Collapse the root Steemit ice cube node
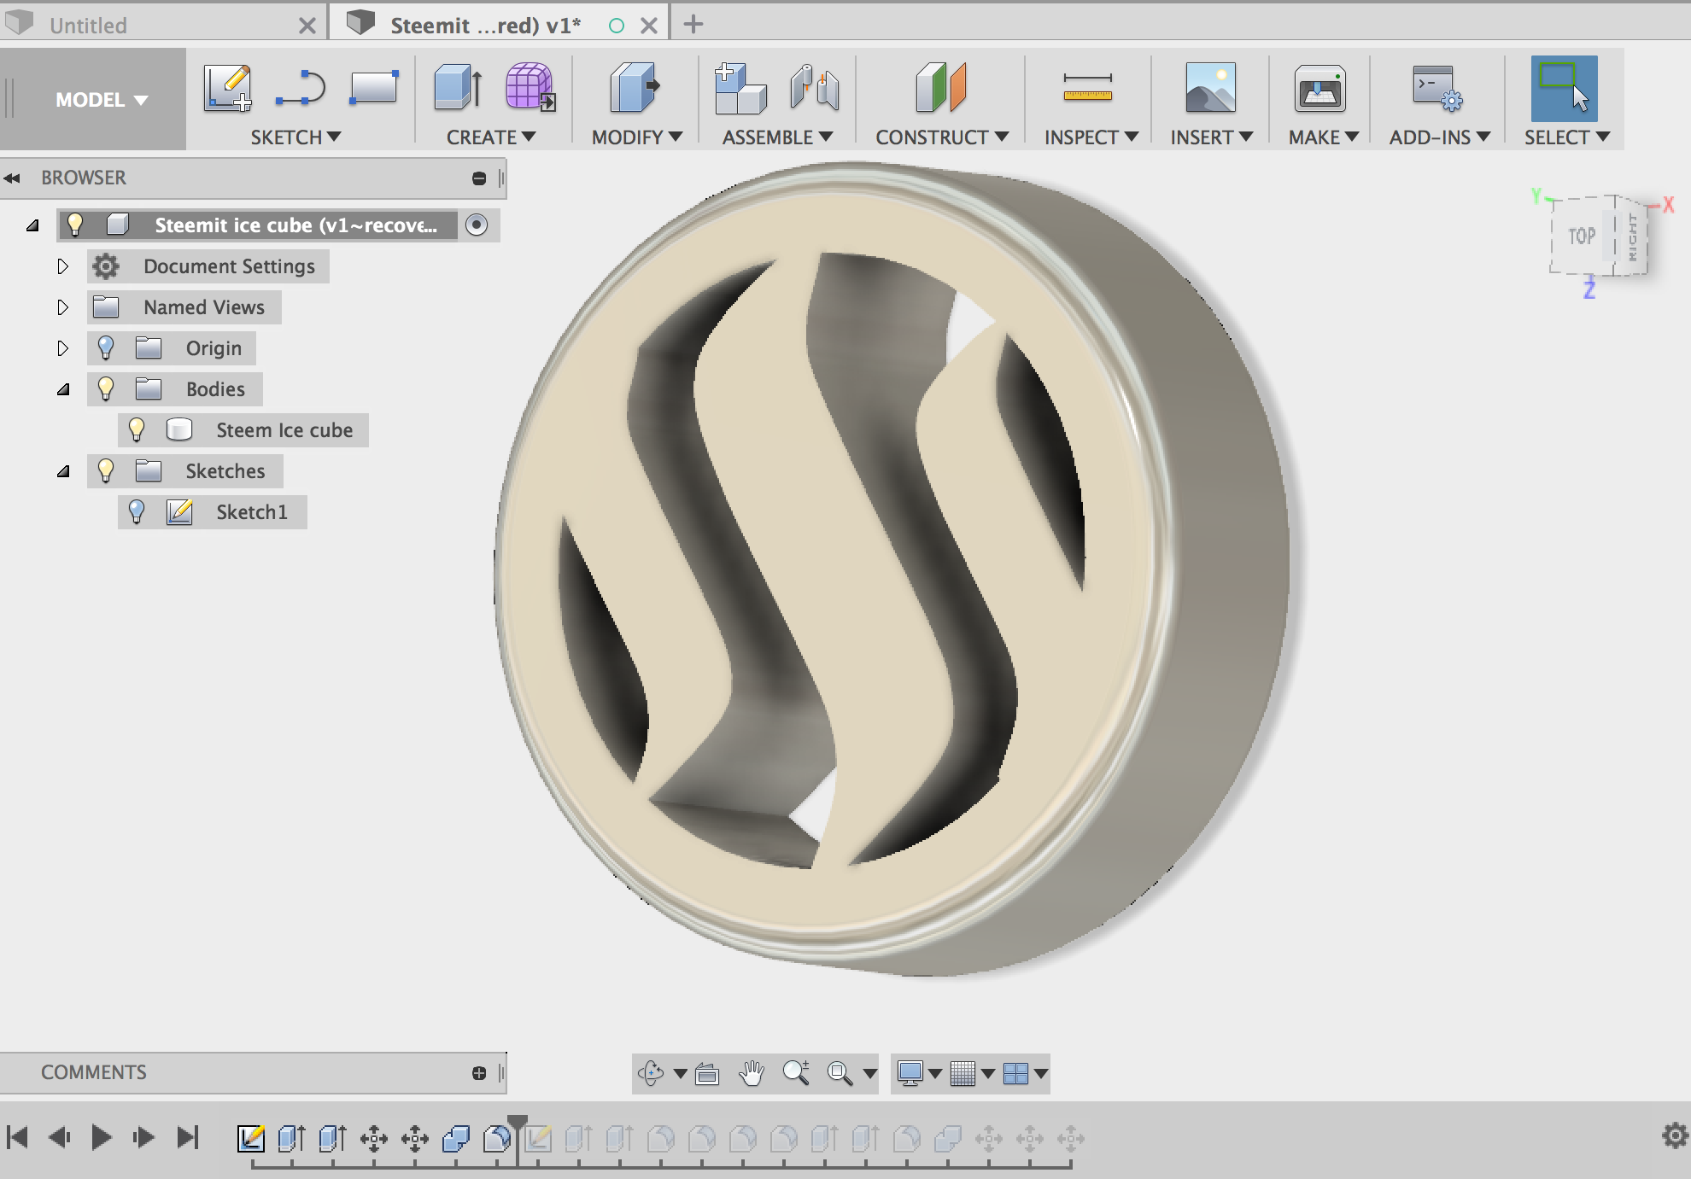Viewport: 1691px width, 1179px height. point(32,225)
